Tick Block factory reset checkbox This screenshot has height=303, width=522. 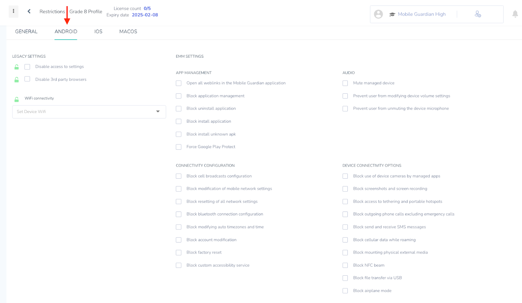[x=178, y=253]
